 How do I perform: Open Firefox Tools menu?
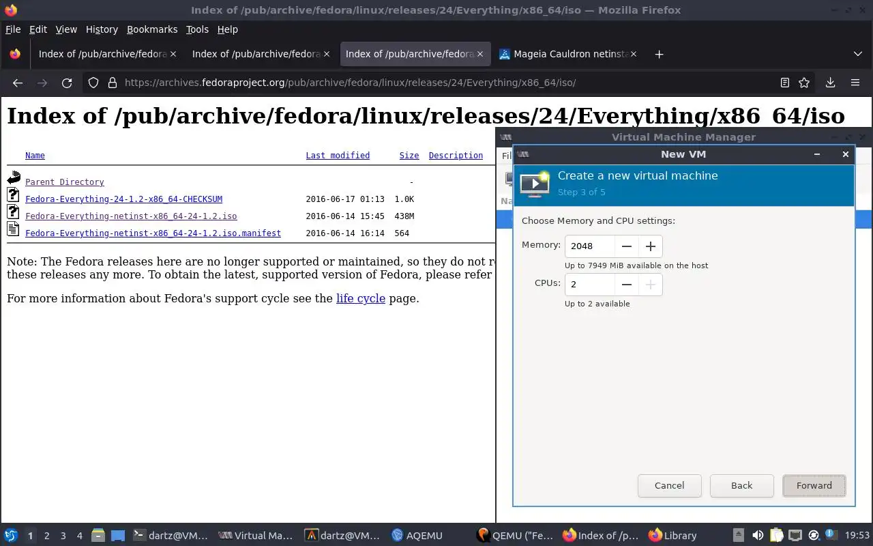[197, 29]
